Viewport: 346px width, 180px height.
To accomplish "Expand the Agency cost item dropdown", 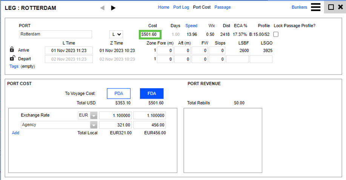I will [93, 125].
